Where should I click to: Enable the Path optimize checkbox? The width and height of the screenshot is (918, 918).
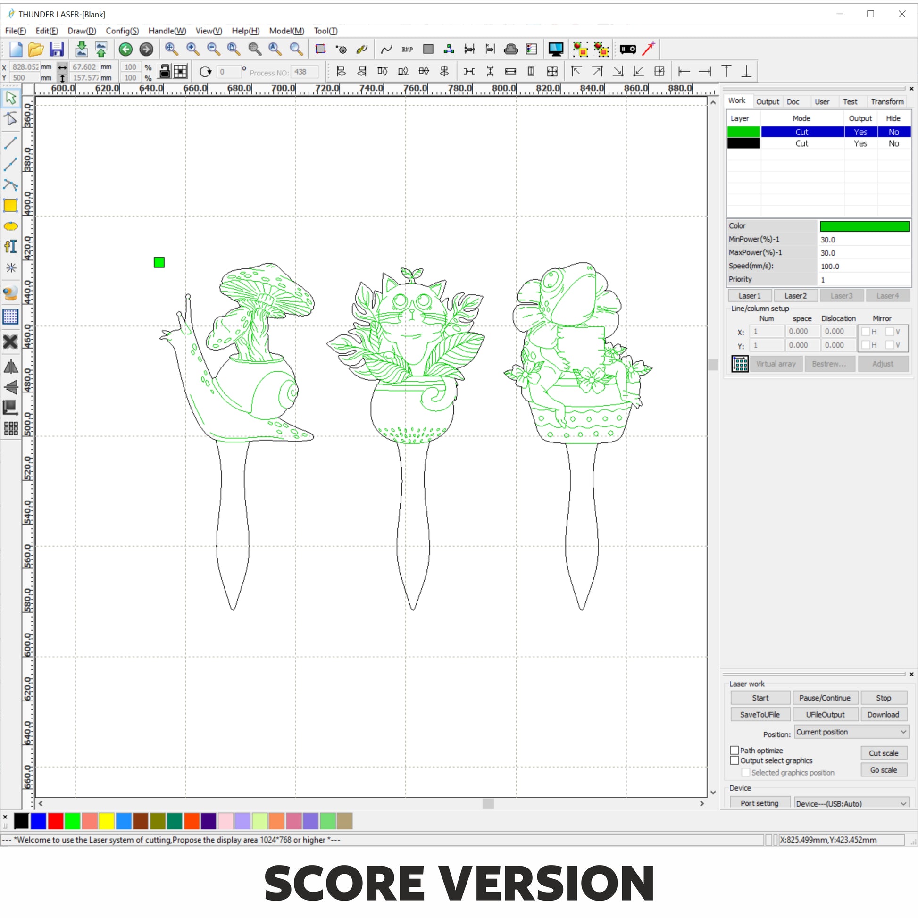(734, 750)
